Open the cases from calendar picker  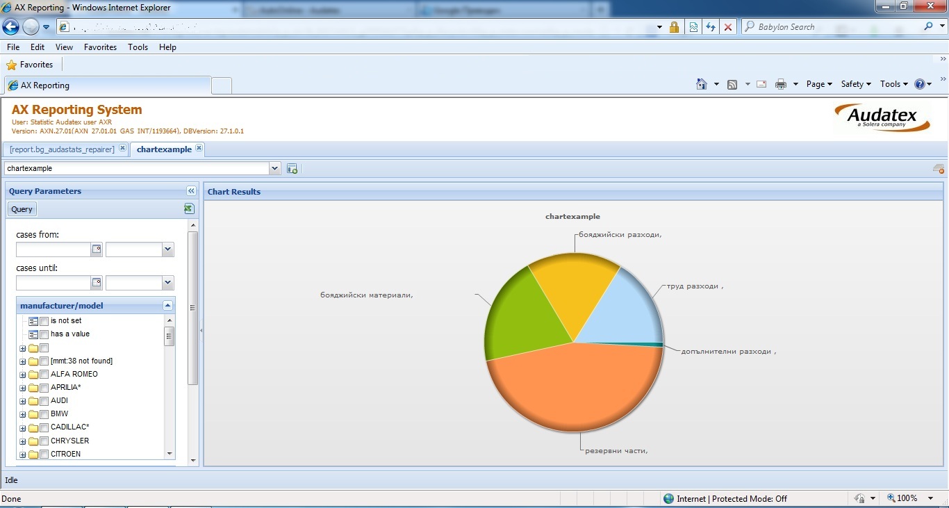coord(97,249)
